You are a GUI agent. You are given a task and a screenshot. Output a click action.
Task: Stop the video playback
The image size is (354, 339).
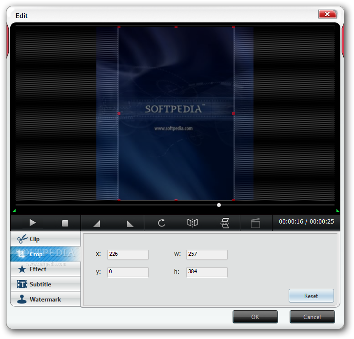[x=65, y=223]
